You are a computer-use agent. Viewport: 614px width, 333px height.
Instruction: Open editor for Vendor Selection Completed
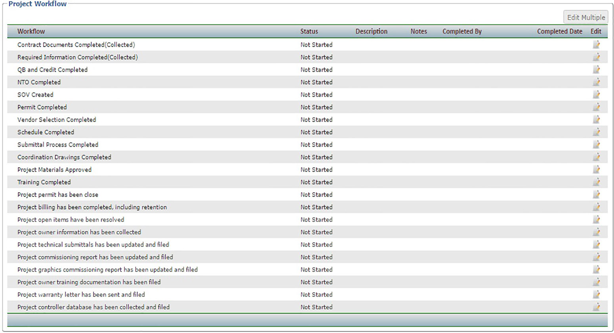pyautogui.click(x=596, y=120)
